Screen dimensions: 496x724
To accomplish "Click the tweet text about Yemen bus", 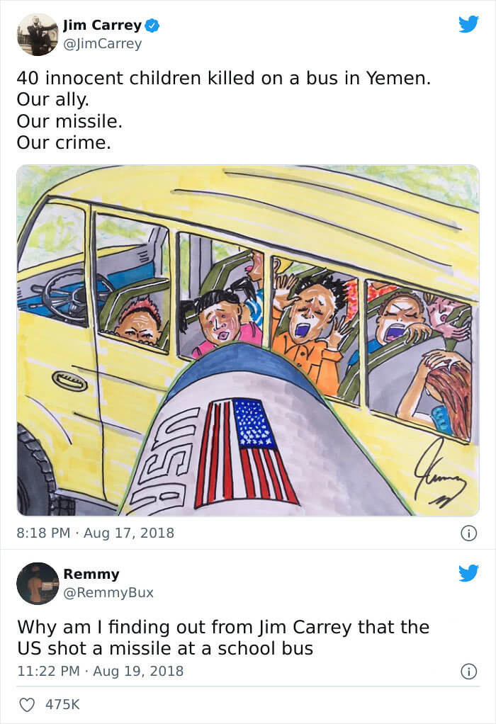I will pos(223,111).
